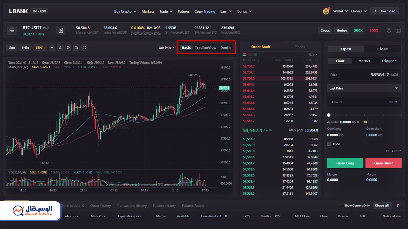Open Futures in top navigation
Screen dimensions: 408x229
click(184, 11)
